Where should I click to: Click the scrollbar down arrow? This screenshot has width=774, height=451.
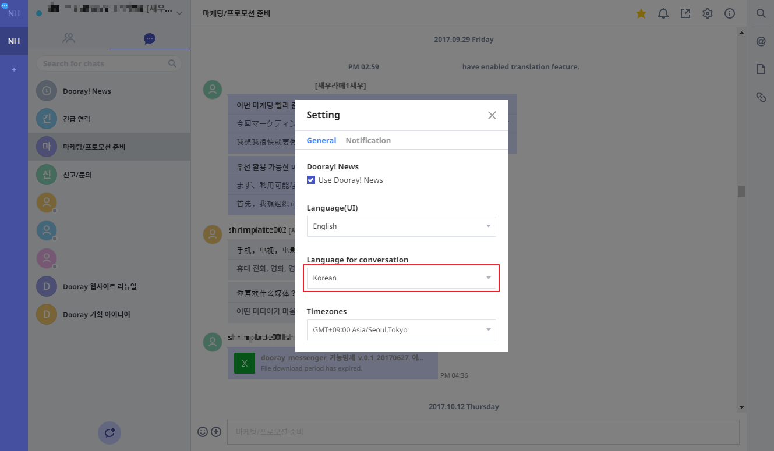(741, 407)
